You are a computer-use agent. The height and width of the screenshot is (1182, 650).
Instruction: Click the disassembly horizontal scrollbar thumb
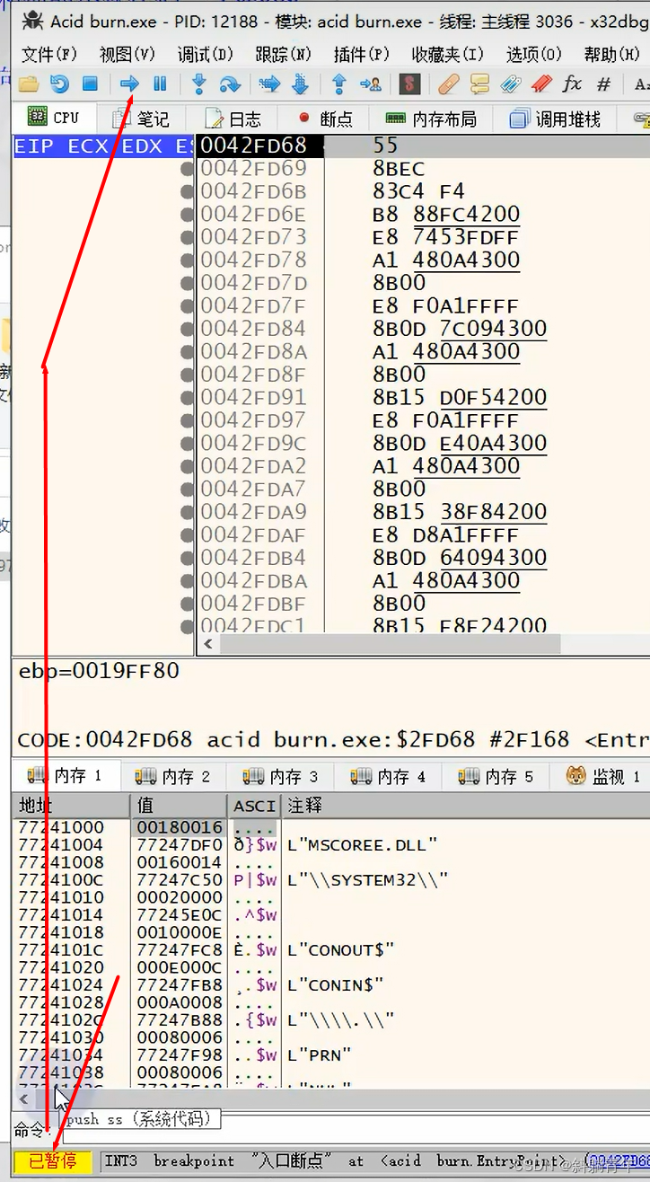click(x=391, y=644)
